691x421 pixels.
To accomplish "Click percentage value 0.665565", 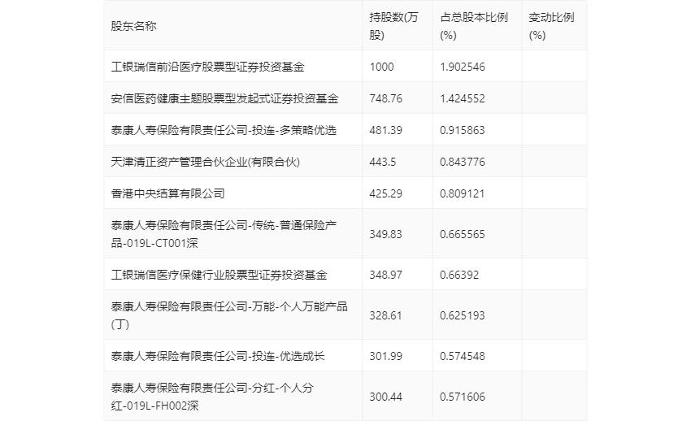I will click(x=463, y=234).
